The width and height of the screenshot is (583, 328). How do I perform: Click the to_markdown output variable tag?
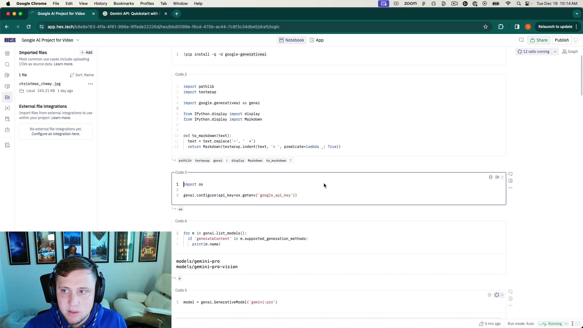pyautogui.click(x=276, y=161)
